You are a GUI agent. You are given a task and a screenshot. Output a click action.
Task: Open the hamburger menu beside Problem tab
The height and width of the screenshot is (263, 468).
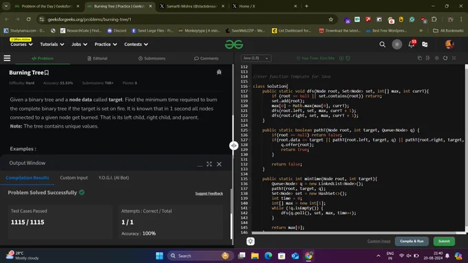(x=7, y=58)
